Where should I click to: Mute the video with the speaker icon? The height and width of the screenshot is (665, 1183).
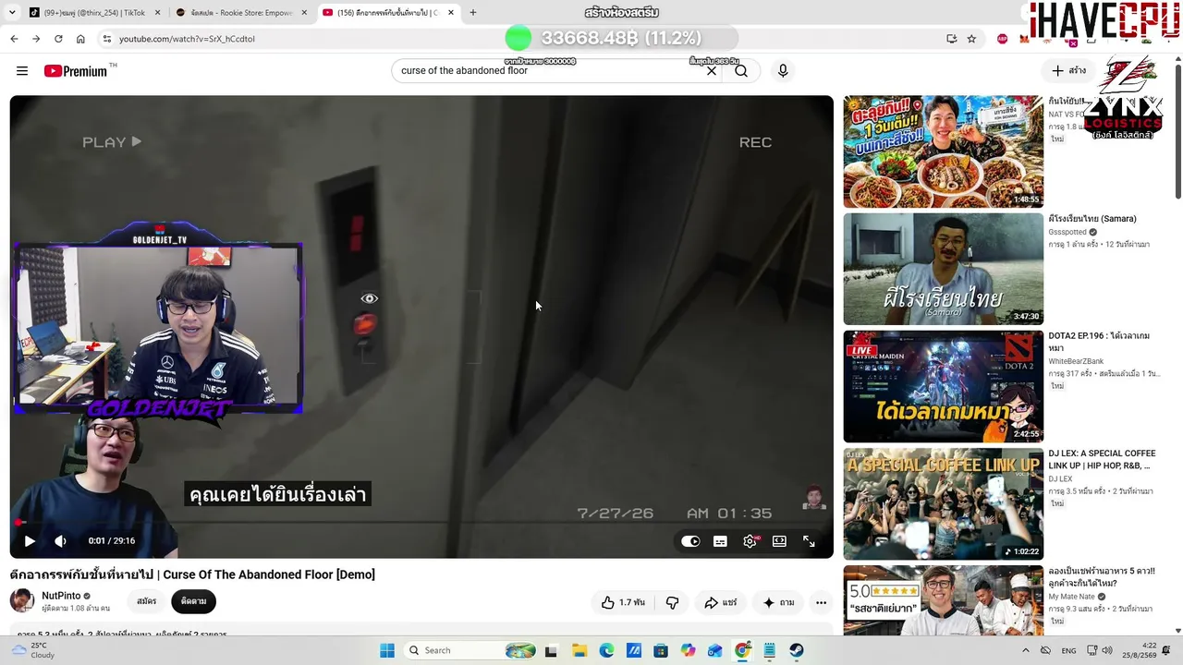(x=60, y=541)
